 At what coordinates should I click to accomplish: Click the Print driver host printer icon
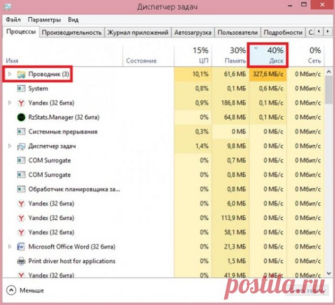[21, 261]
